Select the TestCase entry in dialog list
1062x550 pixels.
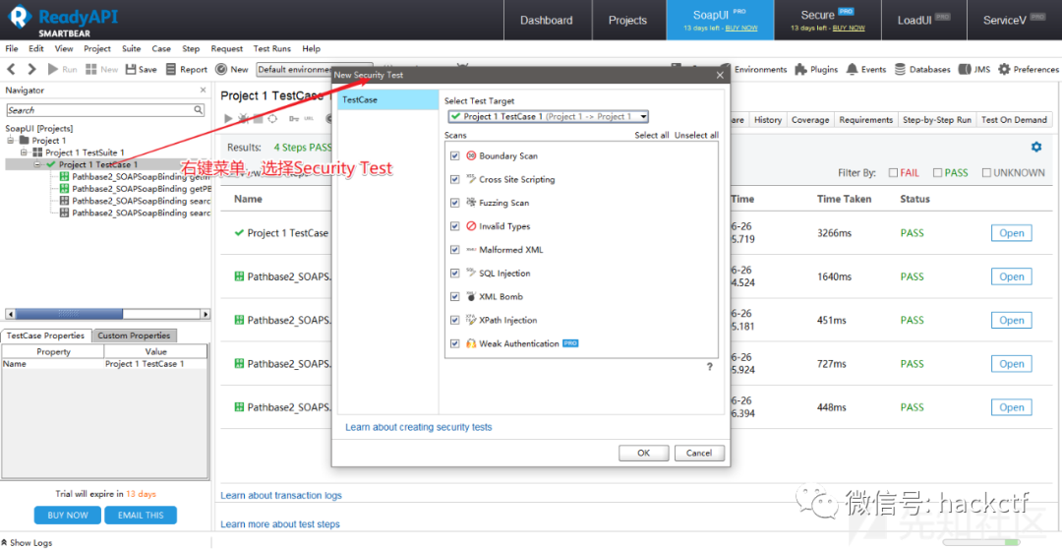[388, 99]
